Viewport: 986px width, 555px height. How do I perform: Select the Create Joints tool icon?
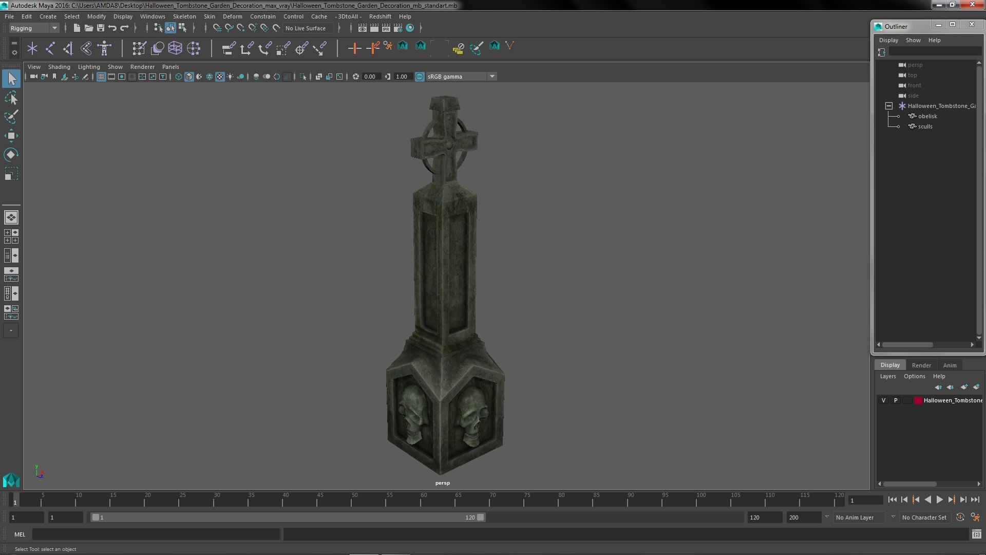50,48
